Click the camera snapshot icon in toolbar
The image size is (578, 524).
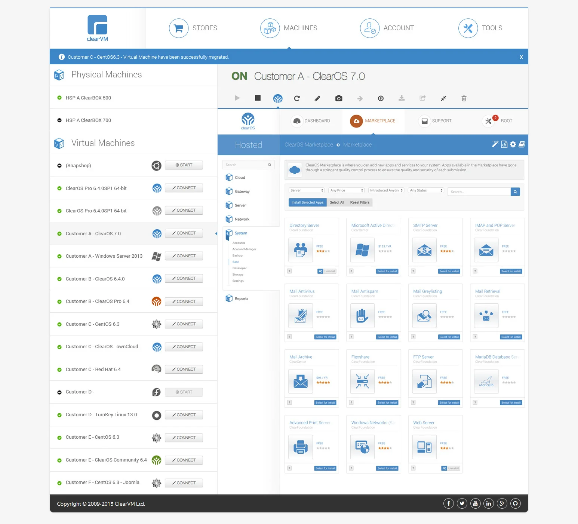pyautogui.click(x=339, y=98)
